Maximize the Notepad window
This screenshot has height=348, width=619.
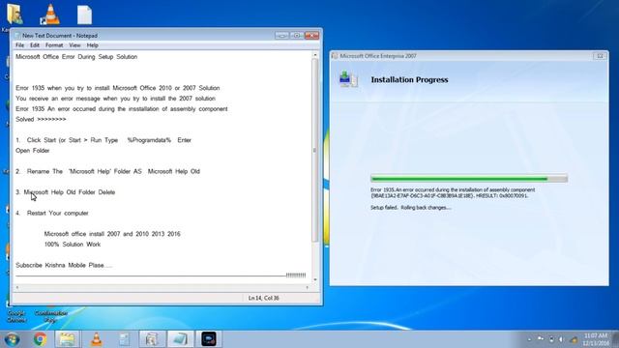[x=297, y=36]
